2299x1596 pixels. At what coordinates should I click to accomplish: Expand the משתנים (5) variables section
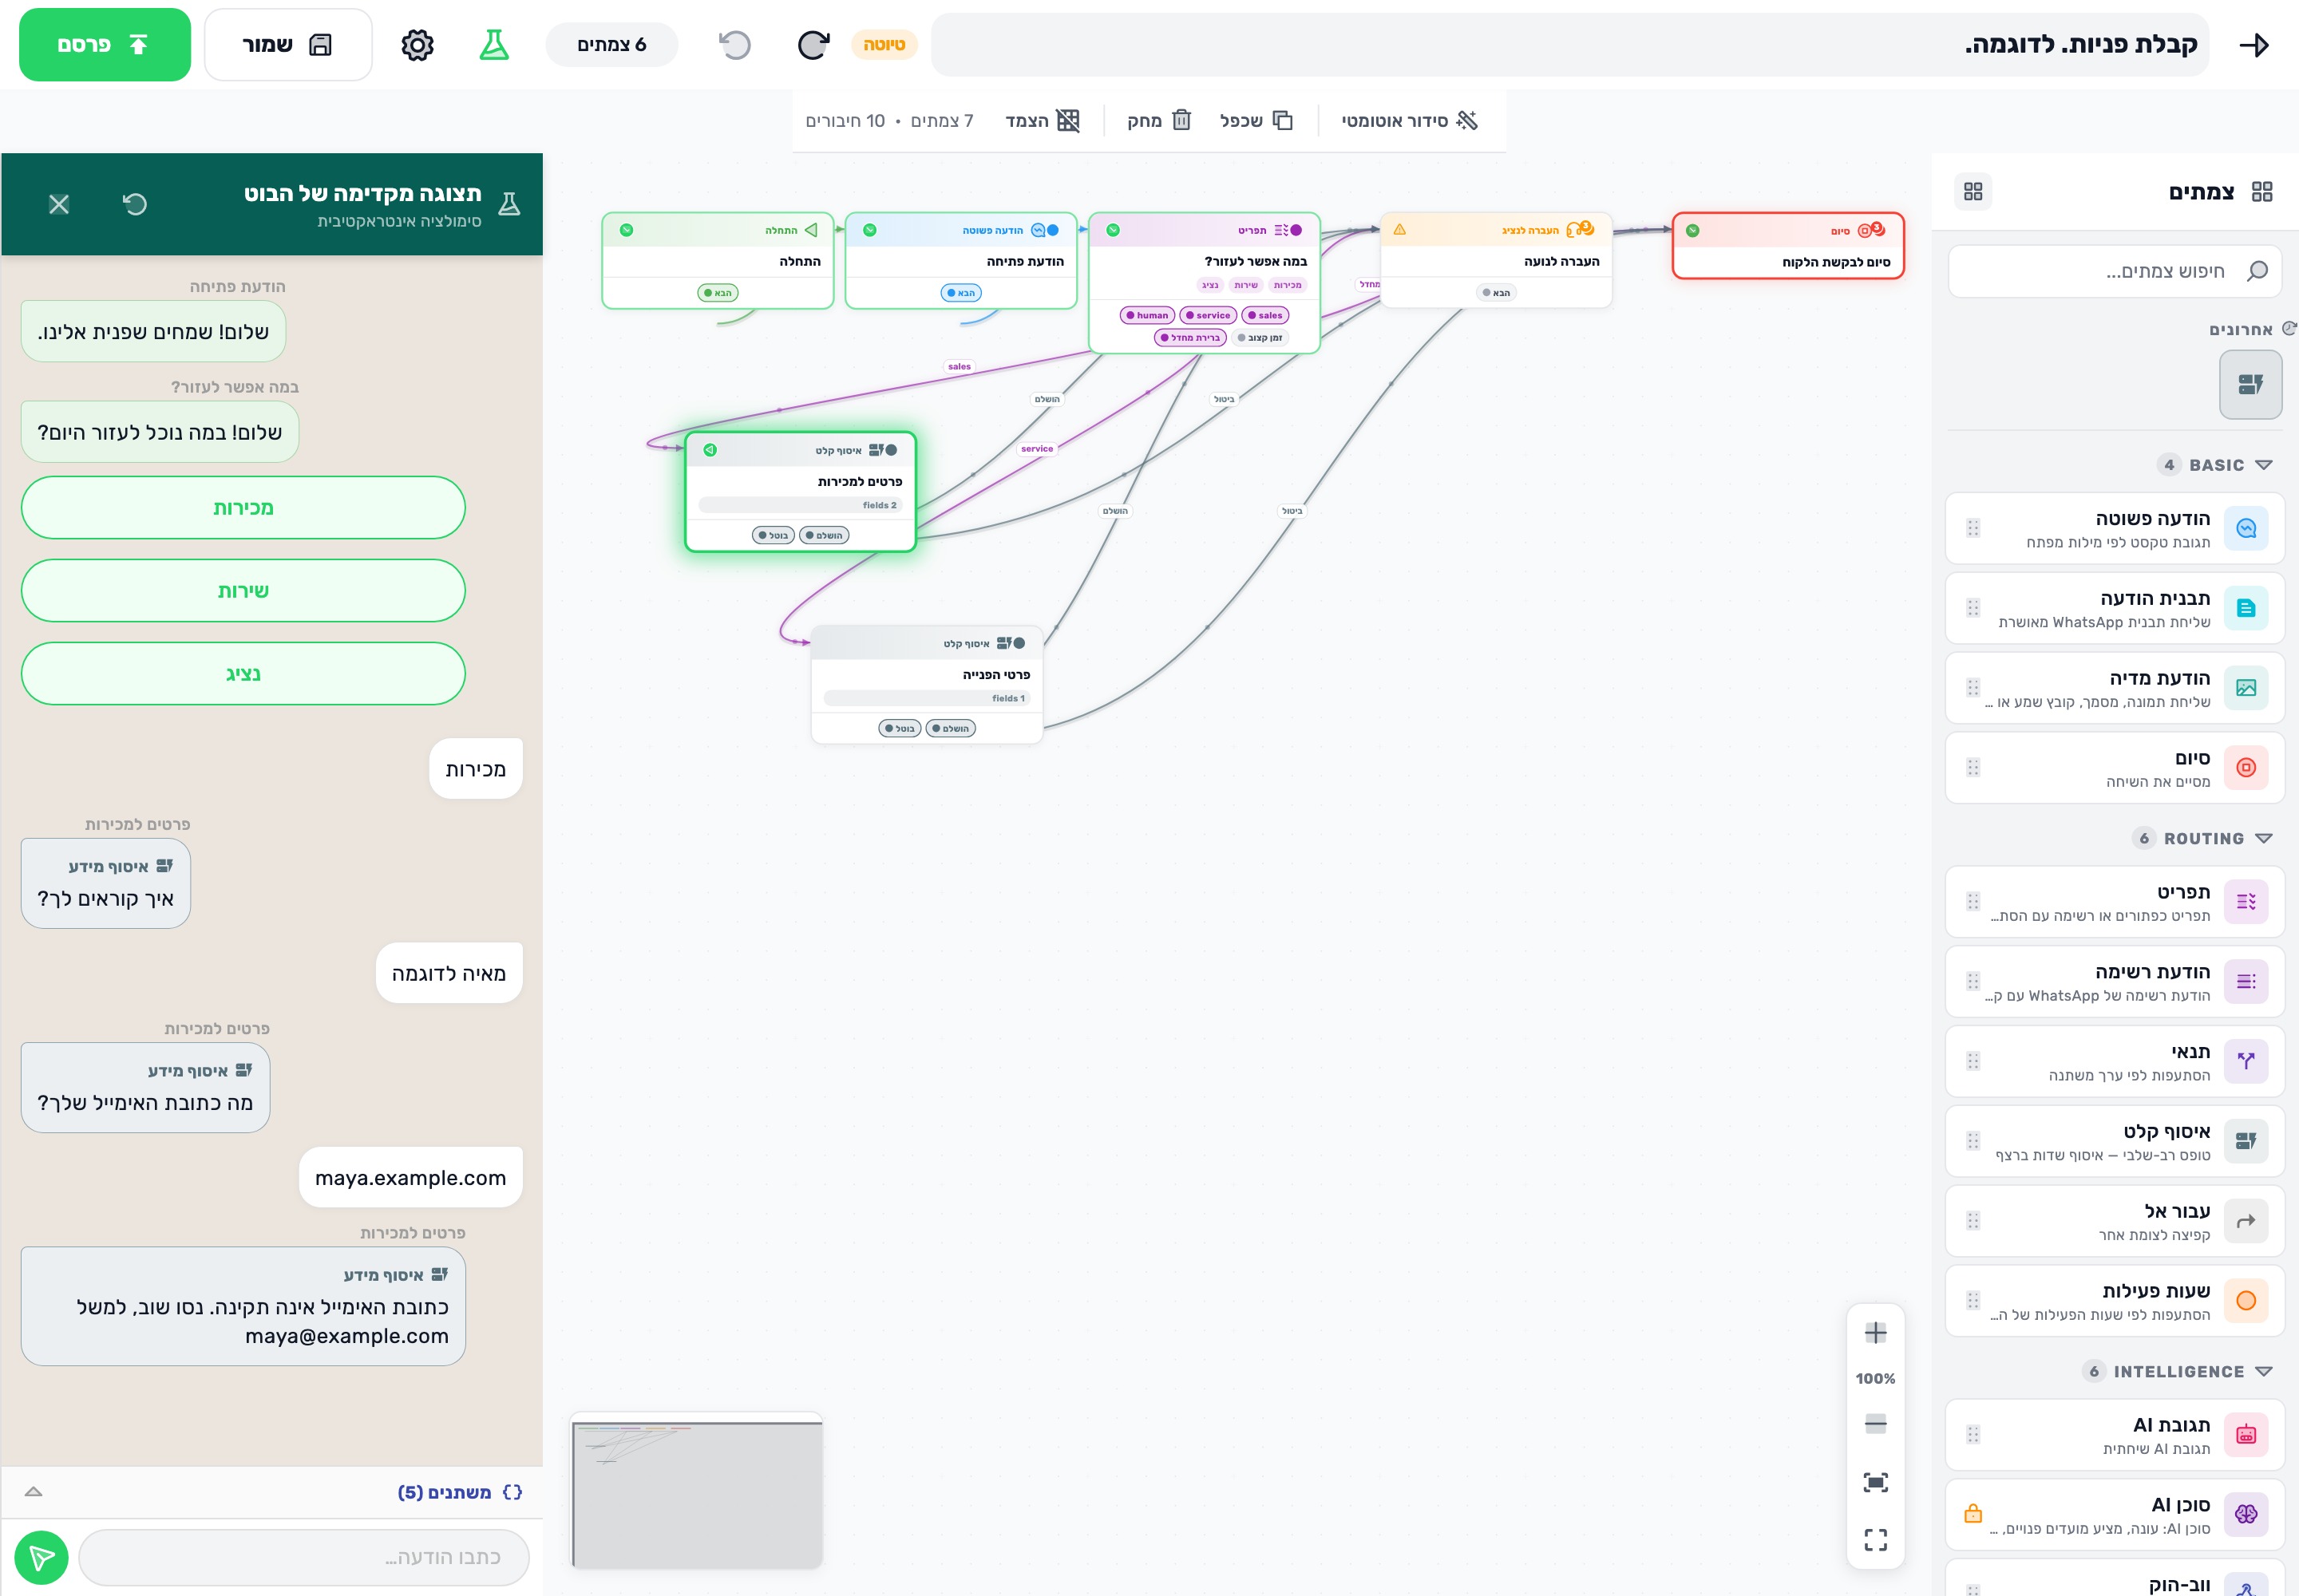272,1492
